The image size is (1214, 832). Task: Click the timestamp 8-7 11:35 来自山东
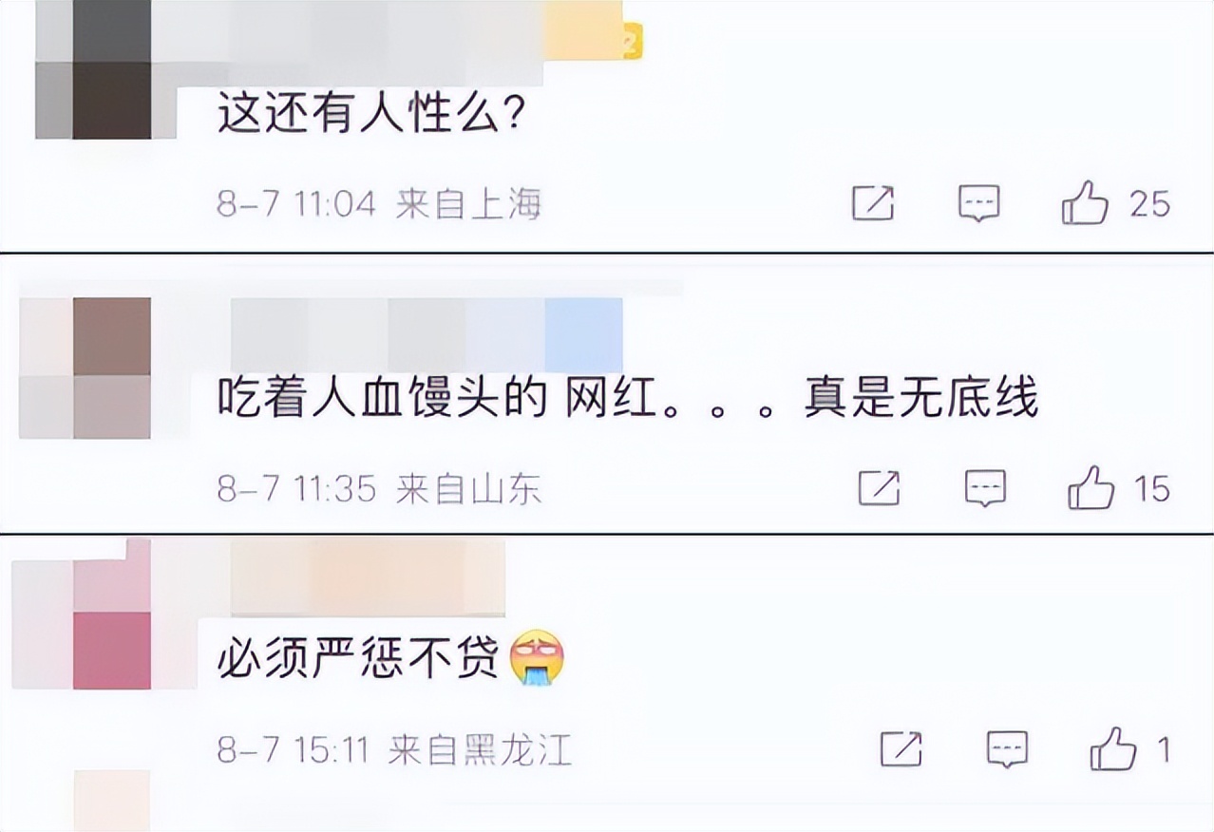tap(379, 489)
